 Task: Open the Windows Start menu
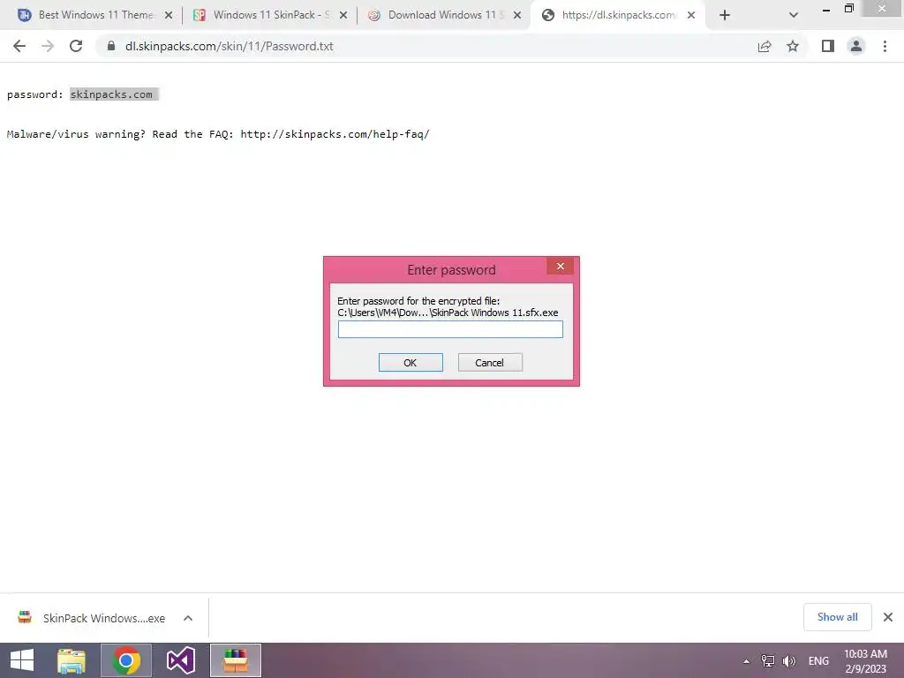point(22,660)
